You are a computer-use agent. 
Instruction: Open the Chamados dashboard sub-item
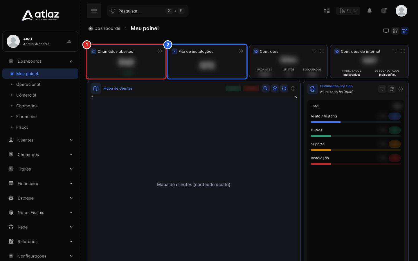[27, 106]
